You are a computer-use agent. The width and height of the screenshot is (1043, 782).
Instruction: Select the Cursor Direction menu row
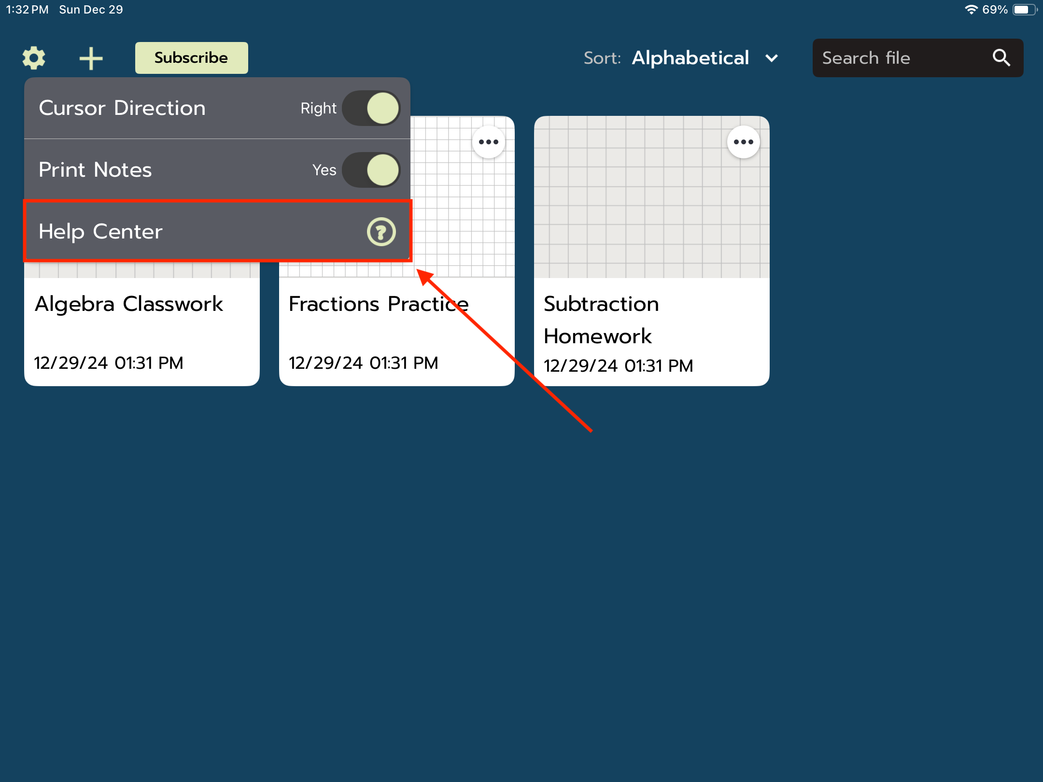(x=122, y=108)
